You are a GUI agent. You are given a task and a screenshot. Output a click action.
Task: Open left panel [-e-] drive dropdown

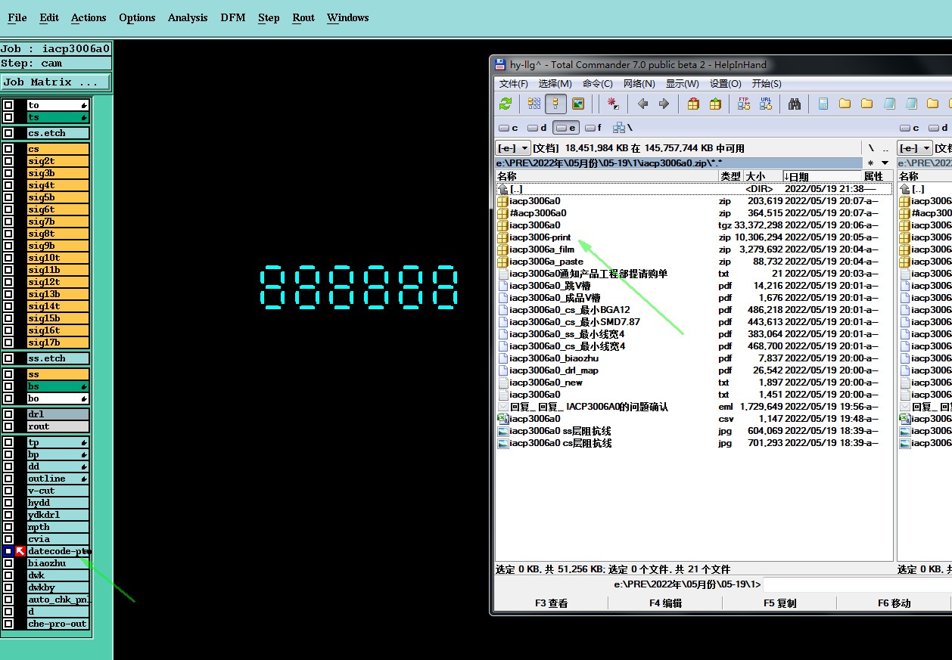point(513,148)
